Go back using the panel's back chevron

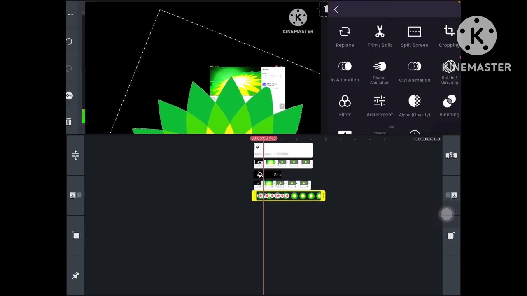coord(336,9)
